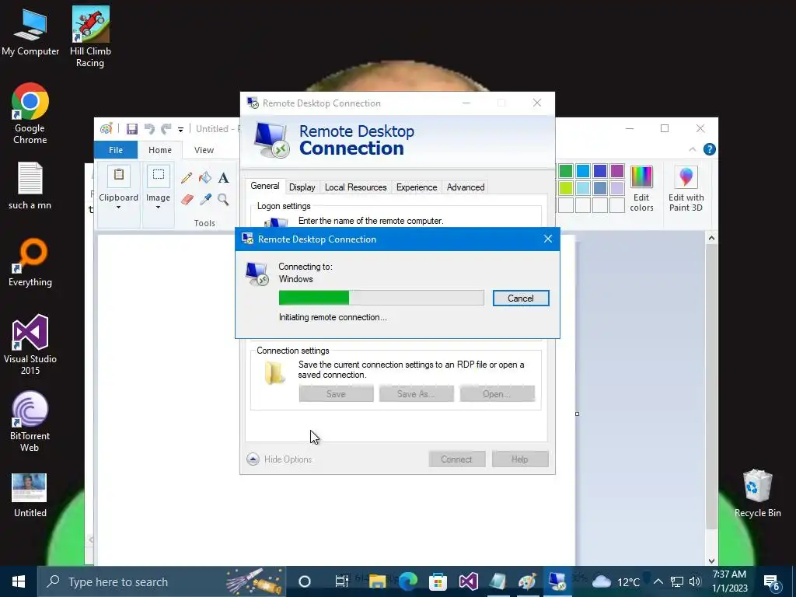Open BitTorrent Web desktop icon
This screenshot has height=597, width=796.
tap(30, 421)
